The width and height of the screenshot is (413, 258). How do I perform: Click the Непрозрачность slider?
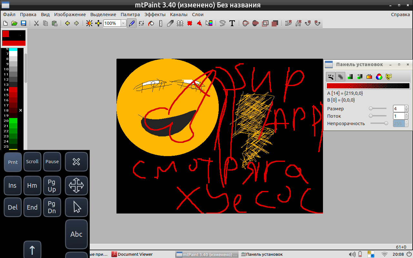379,123
